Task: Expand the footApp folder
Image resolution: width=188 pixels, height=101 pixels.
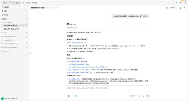Action: 5,51
